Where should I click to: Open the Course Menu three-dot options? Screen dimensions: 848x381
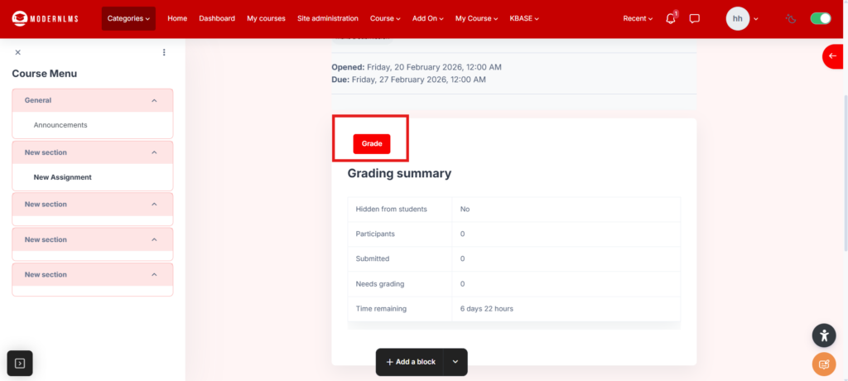click(x=164, y=52)
